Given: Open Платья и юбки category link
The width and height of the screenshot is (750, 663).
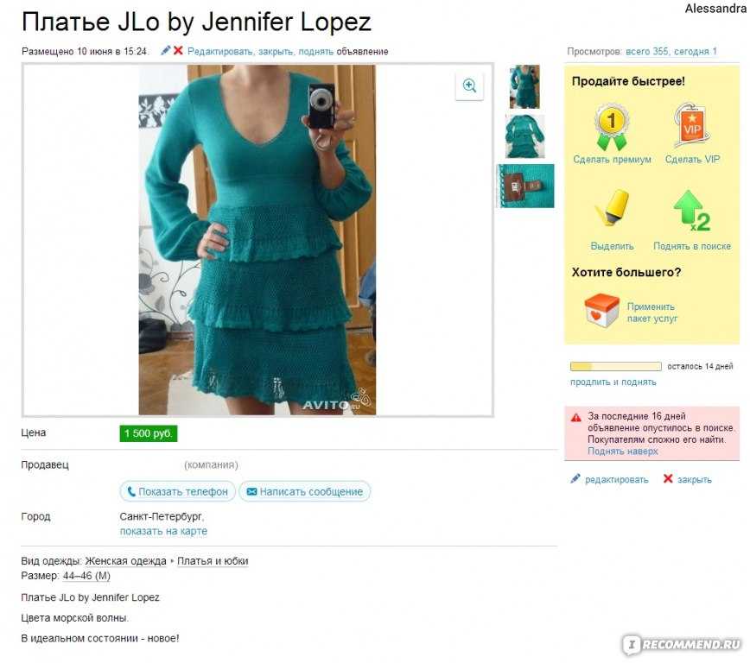Looking at the screenshot, I should (213, 561).
